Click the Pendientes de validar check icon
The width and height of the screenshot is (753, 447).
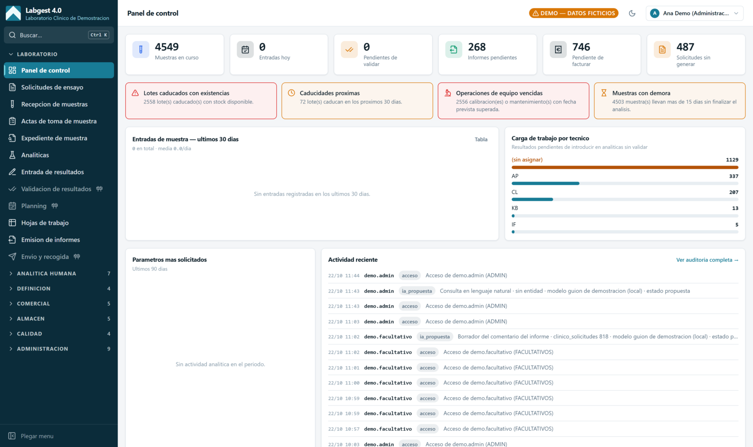[x=349, y=49]
